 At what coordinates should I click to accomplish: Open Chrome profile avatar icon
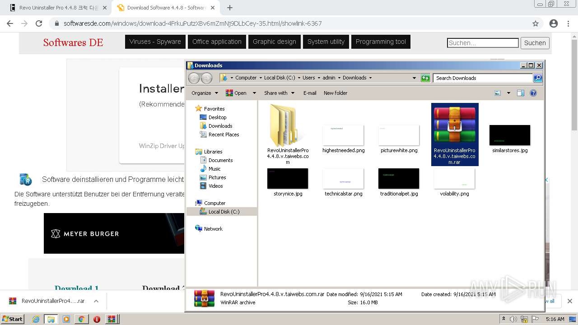click(x=554, y=23)
